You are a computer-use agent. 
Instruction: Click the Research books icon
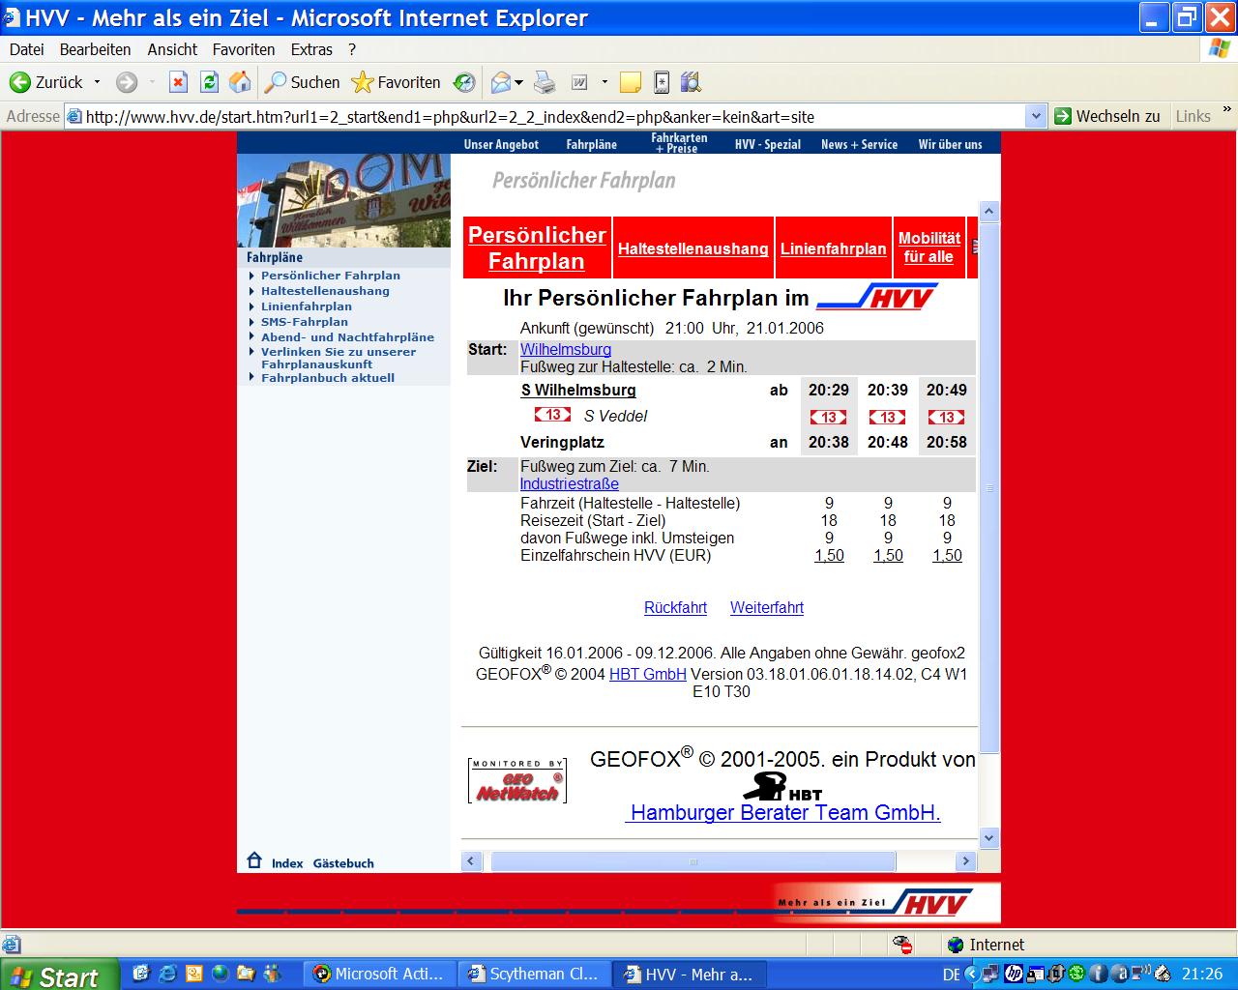tap(691, 82)
